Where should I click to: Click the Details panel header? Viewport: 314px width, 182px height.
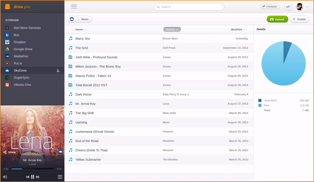pyautogui.click(x=261, y=29)
